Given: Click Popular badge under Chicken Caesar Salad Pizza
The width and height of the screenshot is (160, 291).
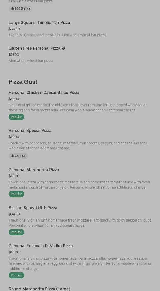Looking at the screenshot, I should 16,117.
